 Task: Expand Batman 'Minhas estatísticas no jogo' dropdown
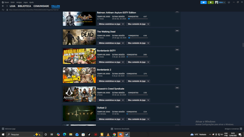click(111, 24)
